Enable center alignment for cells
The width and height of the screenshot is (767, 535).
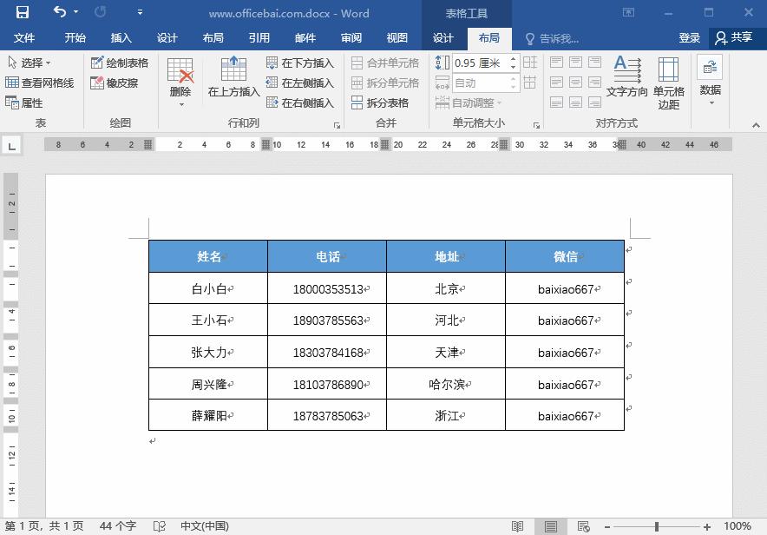point(575,81)
